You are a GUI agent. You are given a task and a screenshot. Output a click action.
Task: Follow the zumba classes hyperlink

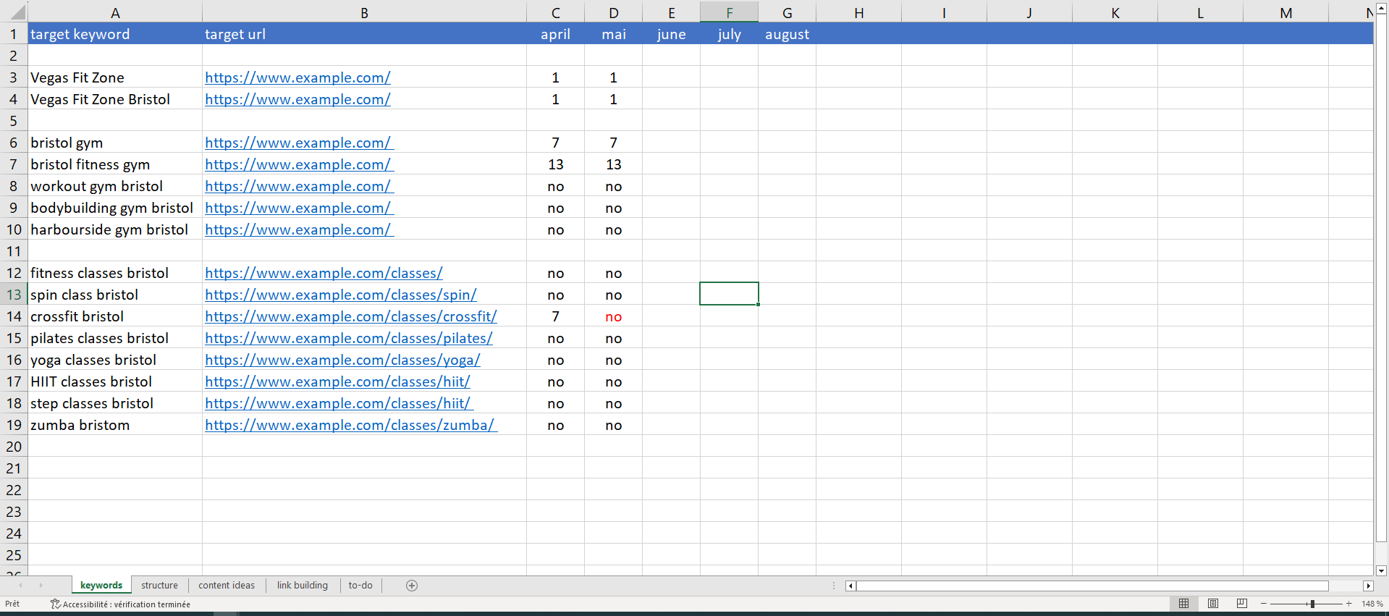(x=350, y=425)
